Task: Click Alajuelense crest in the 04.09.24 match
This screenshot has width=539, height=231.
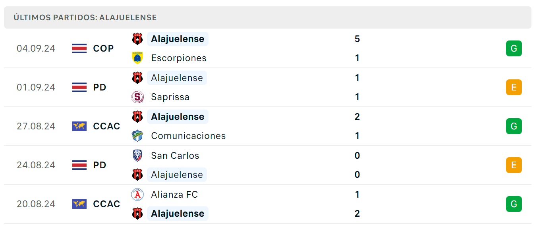Action: [x=137, y=39]
